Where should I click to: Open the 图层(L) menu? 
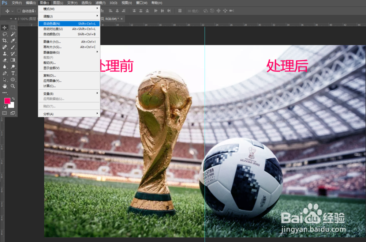pyautogui.click(x=58, y=3)
